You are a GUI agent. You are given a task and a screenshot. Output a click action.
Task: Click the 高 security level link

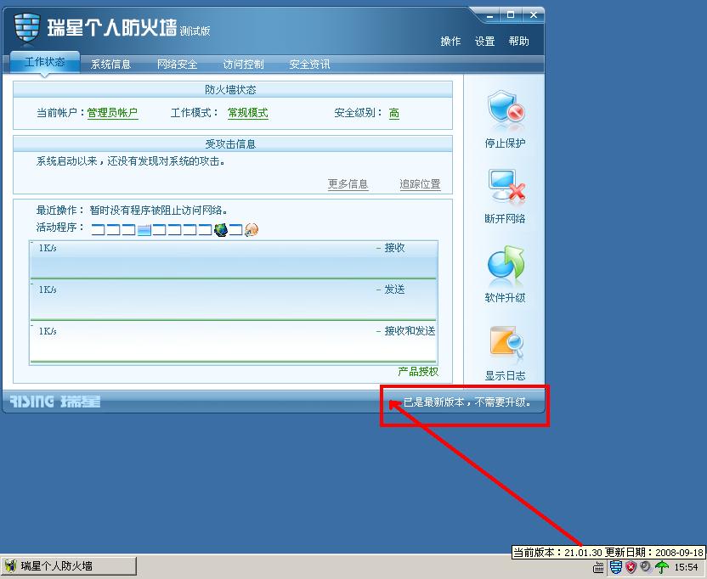point(394,113)
